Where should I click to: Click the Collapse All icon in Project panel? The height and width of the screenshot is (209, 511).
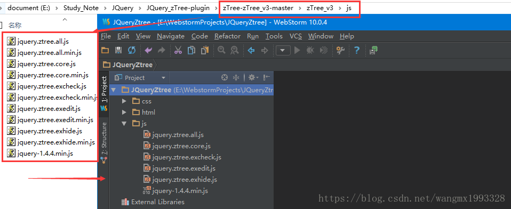pyautogui.click(x=236, y=77)
